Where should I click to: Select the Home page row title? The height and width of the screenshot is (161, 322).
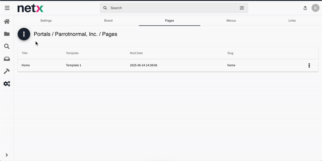click(26, 65)
